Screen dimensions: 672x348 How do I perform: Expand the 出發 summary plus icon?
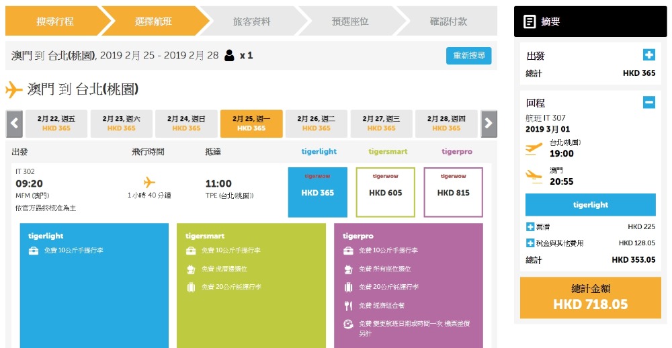click(649, 55)
